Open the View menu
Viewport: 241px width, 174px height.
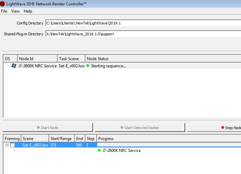tap(15, 11)
